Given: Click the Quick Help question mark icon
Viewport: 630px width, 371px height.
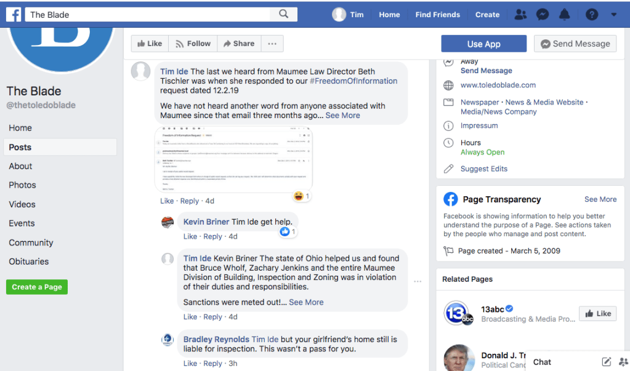Looking at the screenshot, I should coord(591,15).
